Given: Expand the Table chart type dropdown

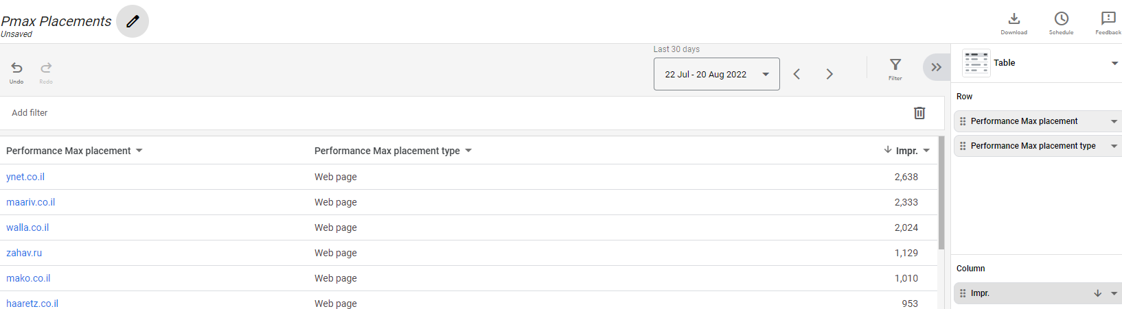Looking at the screenshot, I should 1114,63.
